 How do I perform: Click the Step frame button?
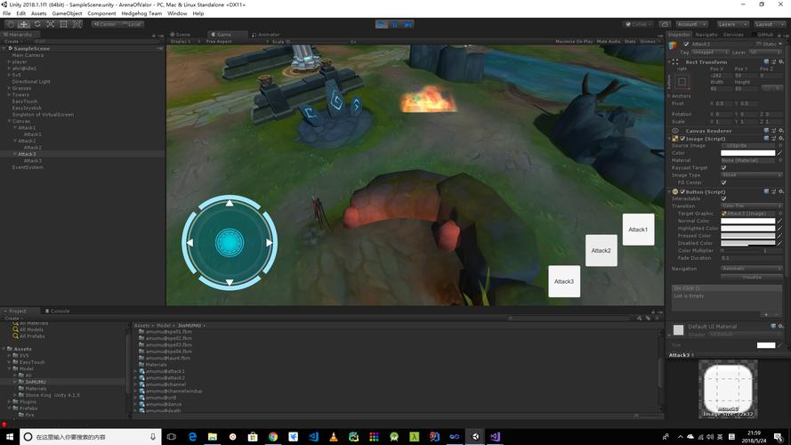point(408,24)
